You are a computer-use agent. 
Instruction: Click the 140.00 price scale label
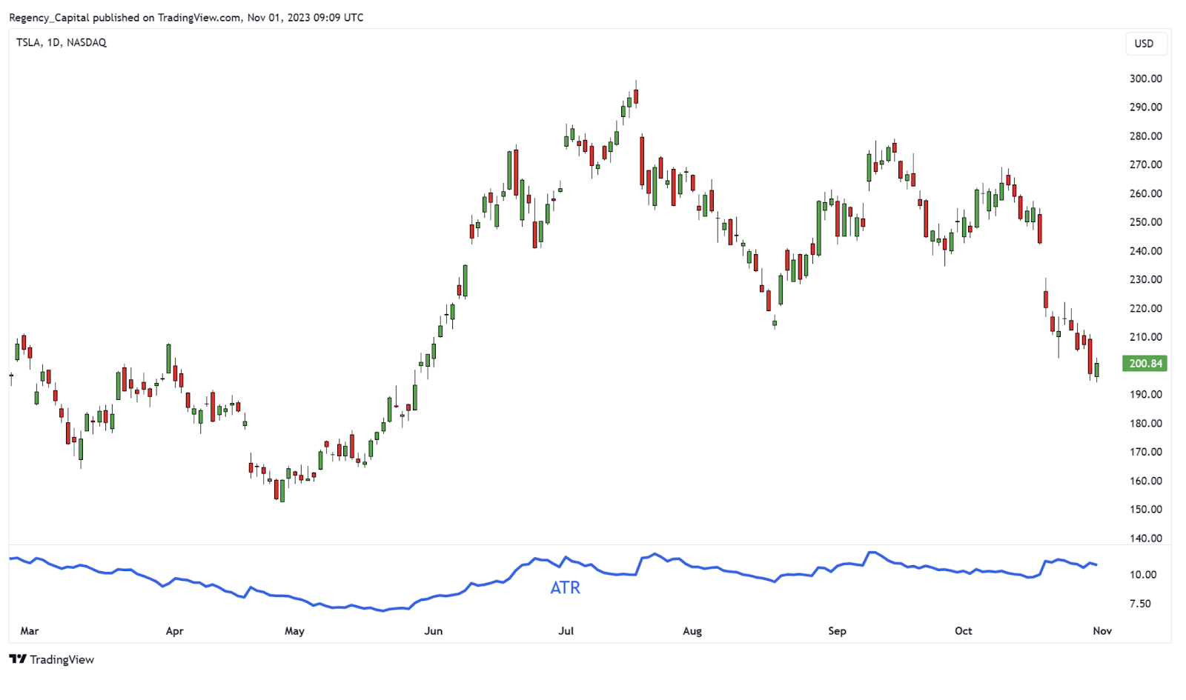tap(1145, 538)
